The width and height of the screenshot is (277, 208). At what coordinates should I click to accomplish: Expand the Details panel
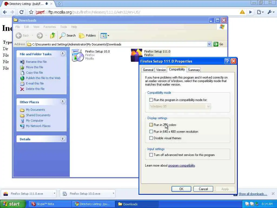point(62,139)
